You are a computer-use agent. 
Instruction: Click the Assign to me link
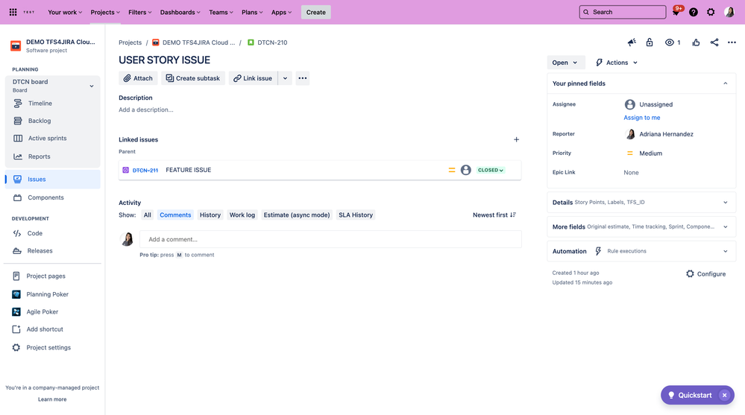coord(642,118)
